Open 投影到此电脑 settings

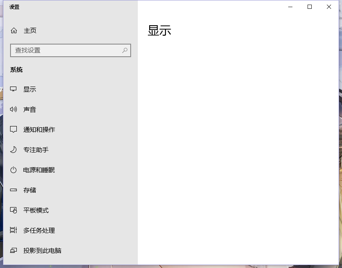click(42, 250)
